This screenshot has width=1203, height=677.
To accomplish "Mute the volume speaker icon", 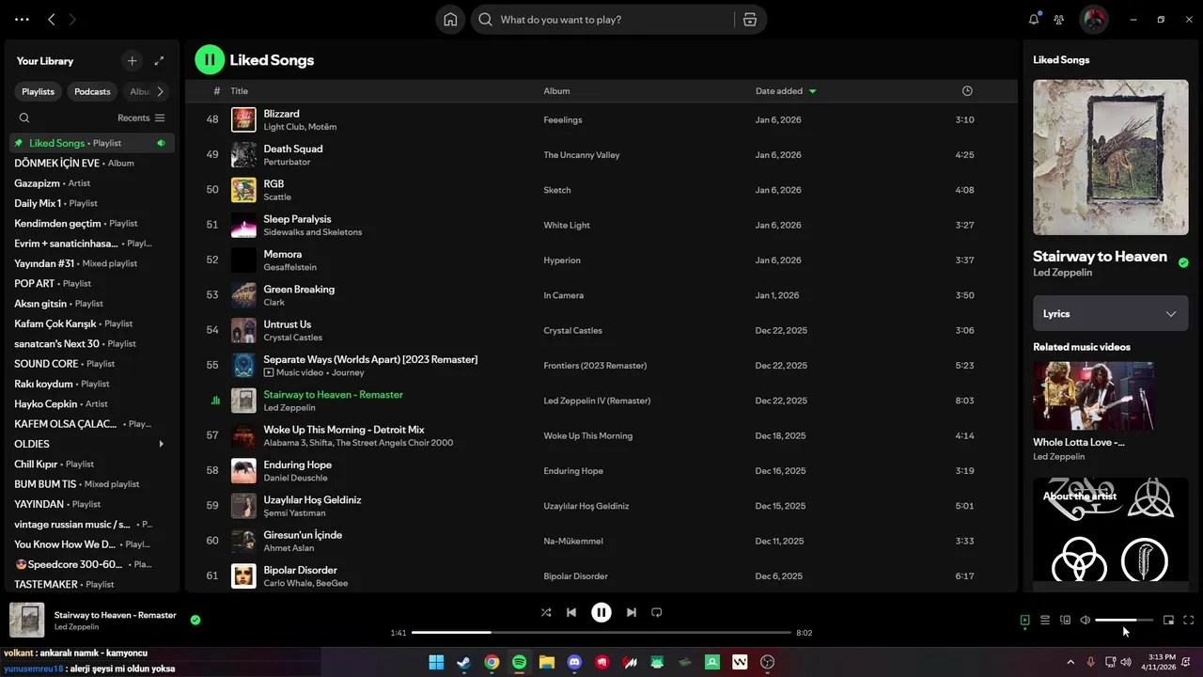I will (x=1086, y=620).
